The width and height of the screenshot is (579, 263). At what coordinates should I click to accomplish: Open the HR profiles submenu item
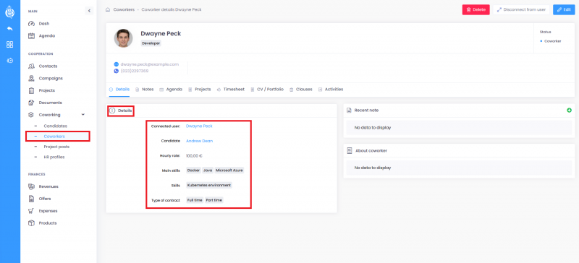(x=54, y=157)
